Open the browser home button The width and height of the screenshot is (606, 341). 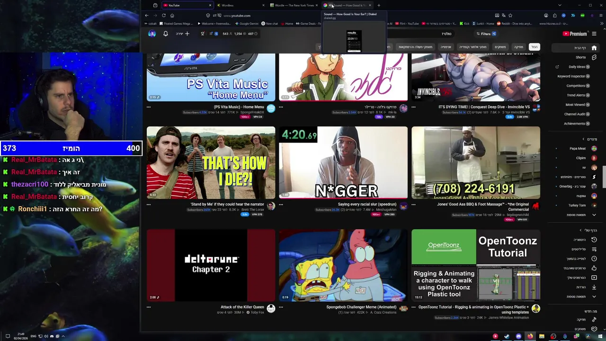[x=172, y=15]
